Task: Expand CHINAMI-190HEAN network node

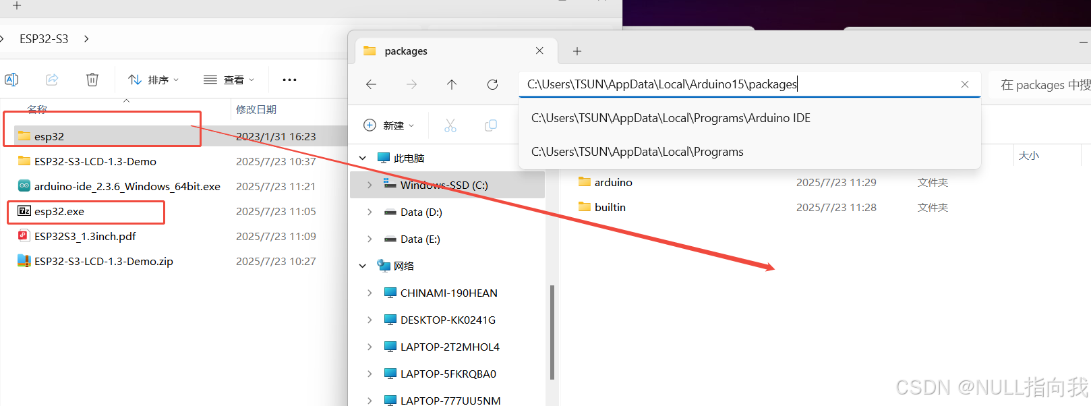Action: [x=370, y=293]
